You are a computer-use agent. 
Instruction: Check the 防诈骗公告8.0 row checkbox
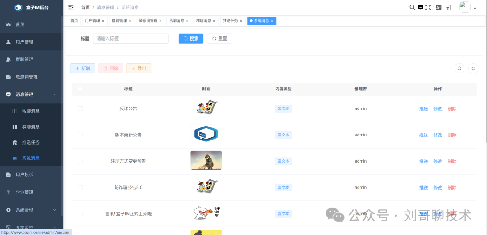[x=80, y=188]
